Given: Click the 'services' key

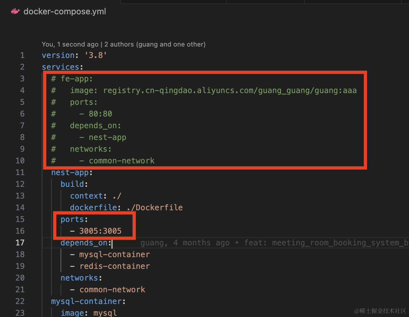Looking at the screenshot, I should point(61,67).
